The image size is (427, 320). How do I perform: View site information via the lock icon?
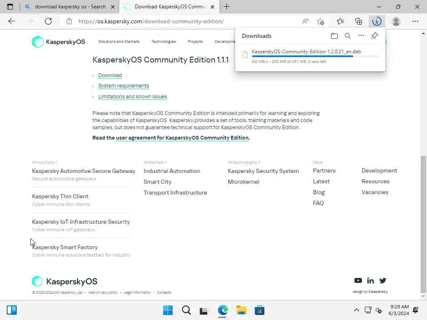click(69, 21)
